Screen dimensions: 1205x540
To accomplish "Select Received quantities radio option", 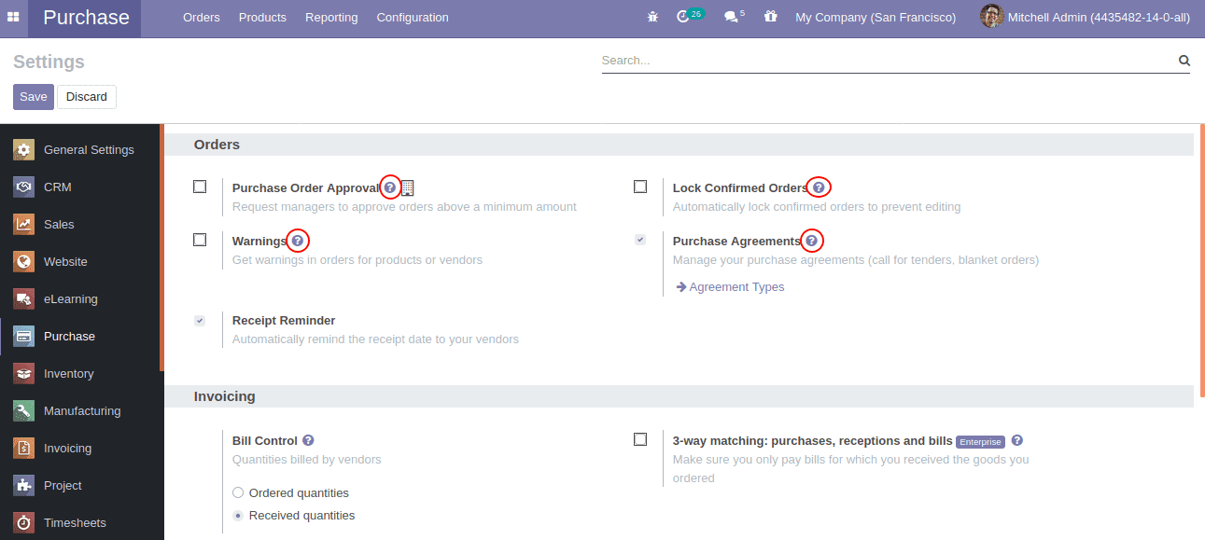I will coord(238,515).
